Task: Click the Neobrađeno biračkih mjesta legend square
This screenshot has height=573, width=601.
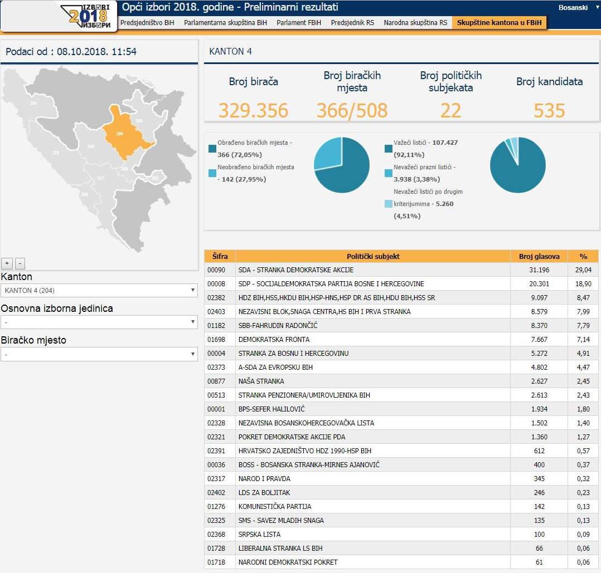Action: pyautogui.click(x=212, y=173)
